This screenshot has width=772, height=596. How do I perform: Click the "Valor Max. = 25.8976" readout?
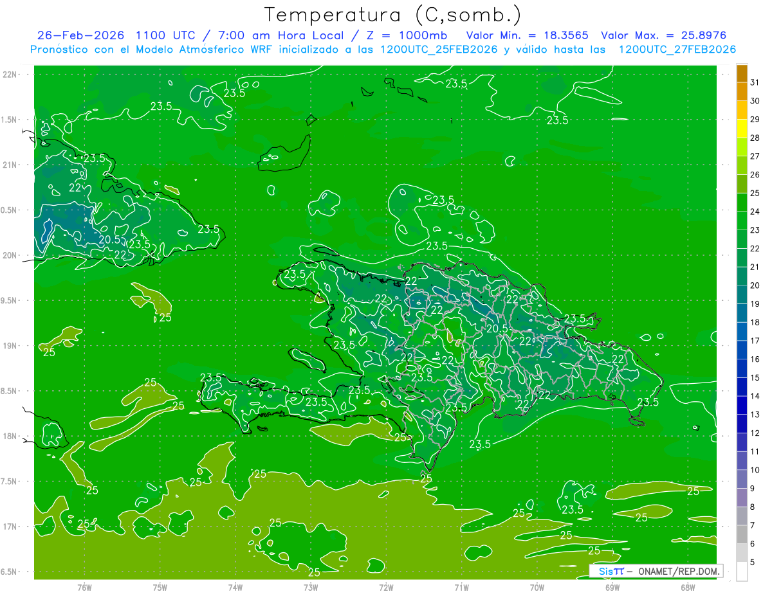click(664, 35)
